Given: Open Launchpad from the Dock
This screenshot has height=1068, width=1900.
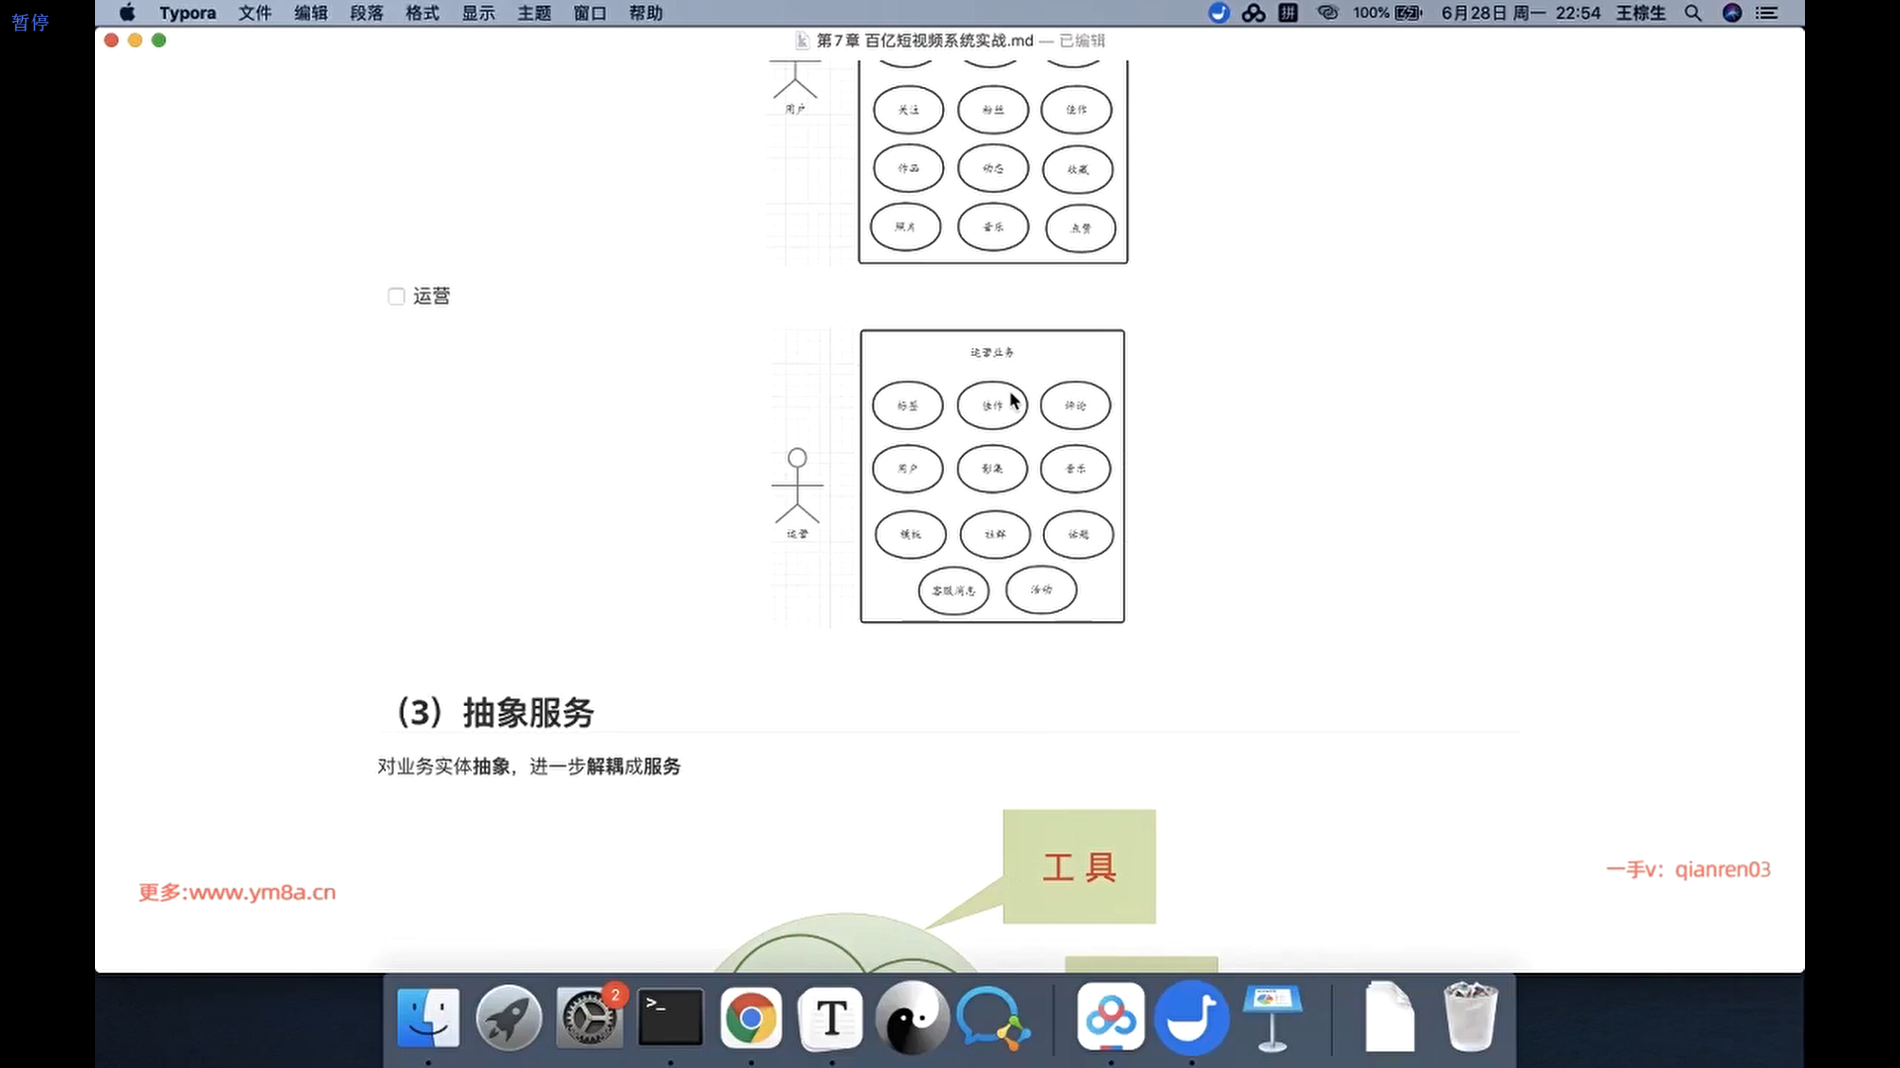Looking at the screenshot, I should point(509,1018).
